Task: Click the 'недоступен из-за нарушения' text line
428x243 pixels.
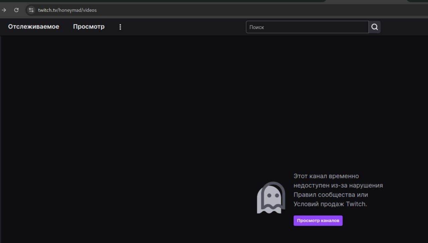Action: [338, 185]
